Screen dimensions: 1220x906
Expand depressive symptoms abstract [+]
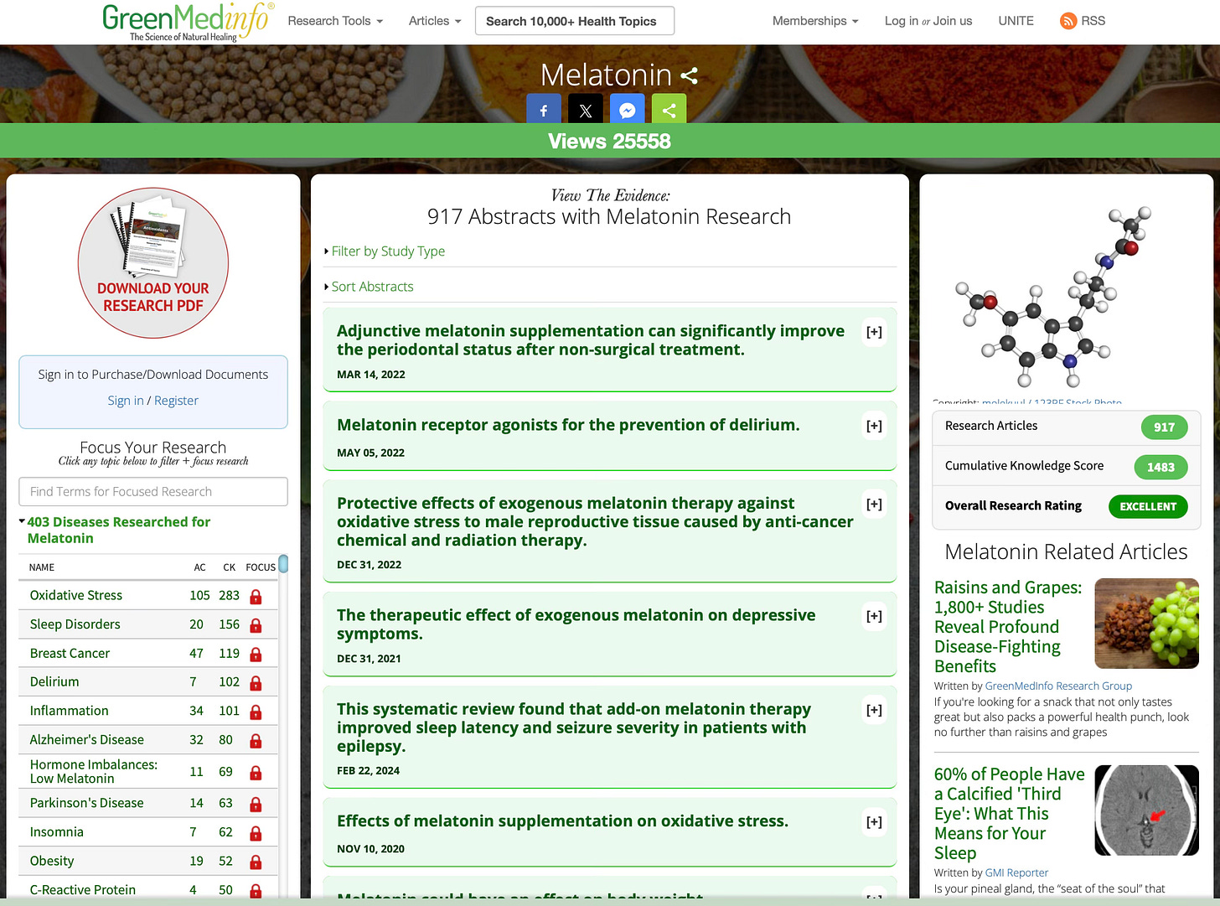click(x=874, y=616)
